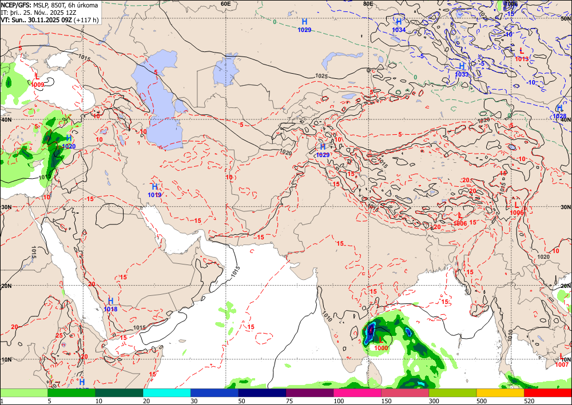Screen dimensions: 572x405
Task: Click the '(+117 h)' forecast hour text
Action: pos(86,19)
